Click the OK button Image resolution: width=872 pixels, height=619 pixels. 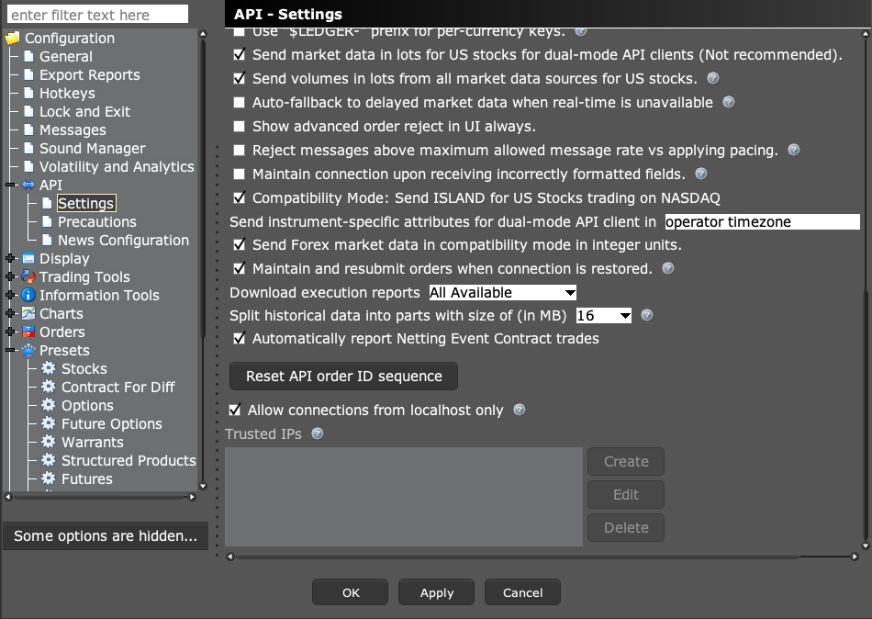[351, 592]
